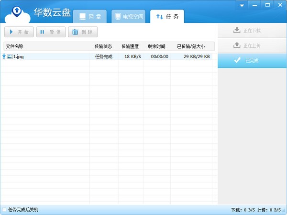Enable 任务完成后关机 checkbox
Image resolution: width=287 pixels, height=215 pixels.
4,210
